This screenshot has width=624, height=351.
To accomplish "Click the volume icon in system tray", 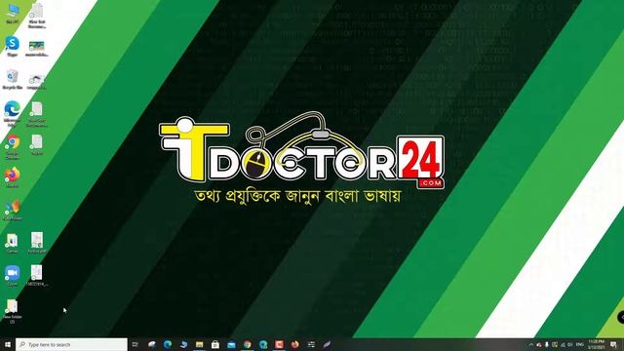I will [x=570, y=344].
